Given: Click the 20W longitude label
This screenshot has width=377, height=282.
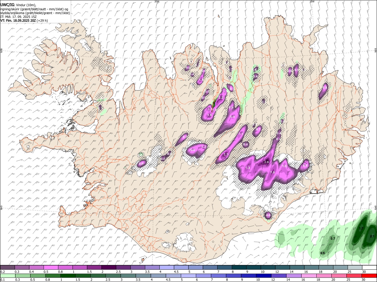Looking at the screenshot, I should [157, 1].
